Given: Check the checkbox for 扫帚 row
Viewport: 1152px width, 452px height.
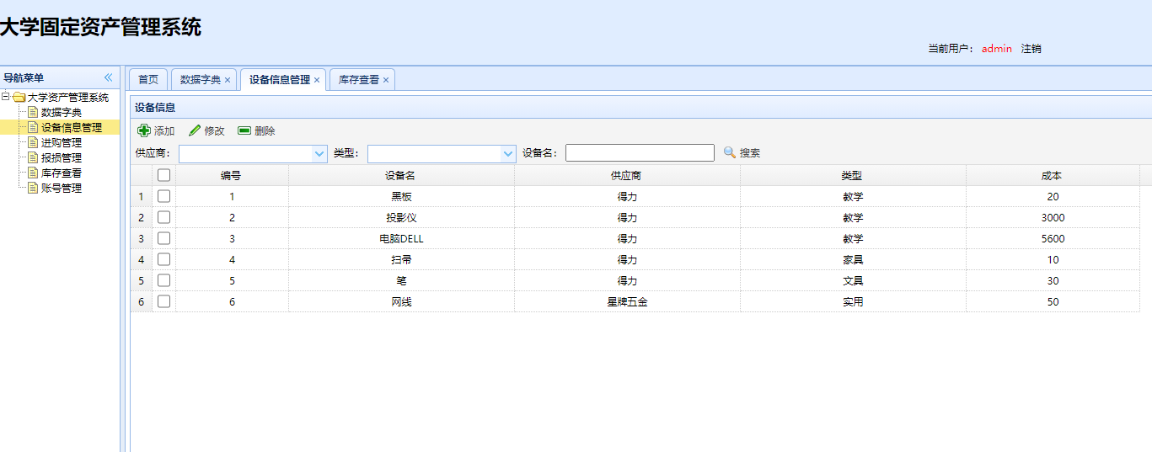Looking at the screenshot, I should pos(163,259).
